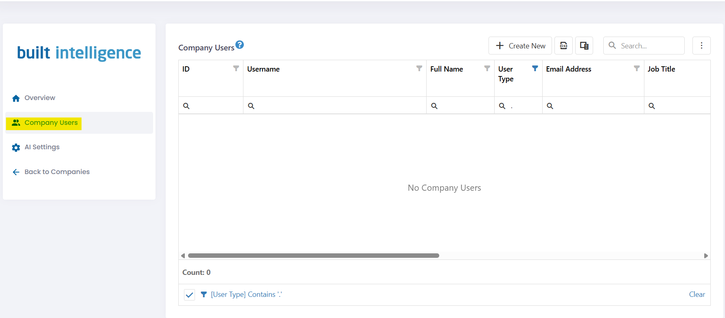Click the ID column filter icon
The image size is (725, 318).
[236, 68]
